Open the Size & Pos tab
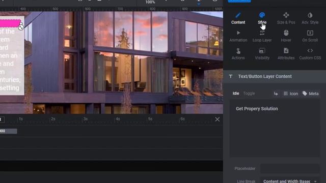Image resolution: width=326 pixels, height=183 pixels. (286, 18)
